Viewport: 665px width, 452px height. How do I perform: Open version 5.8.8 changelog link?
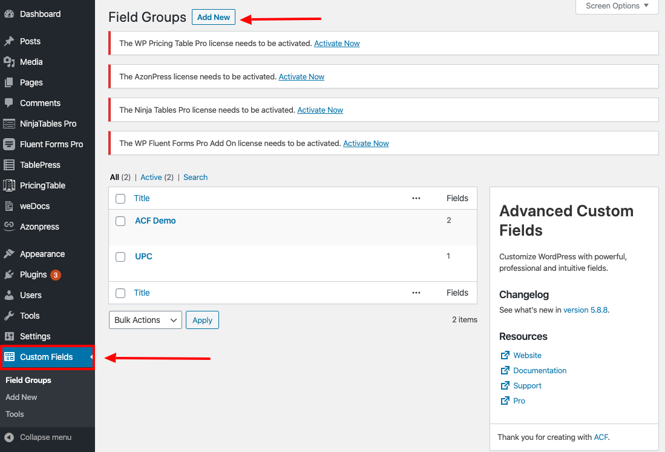(x=585, y=310)
